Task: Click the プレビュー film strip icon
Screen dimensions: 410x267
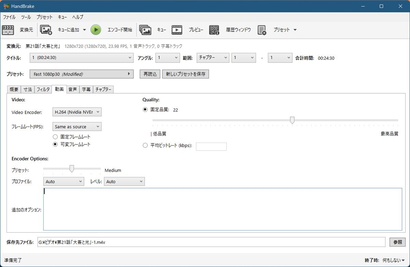Action: 177,30
